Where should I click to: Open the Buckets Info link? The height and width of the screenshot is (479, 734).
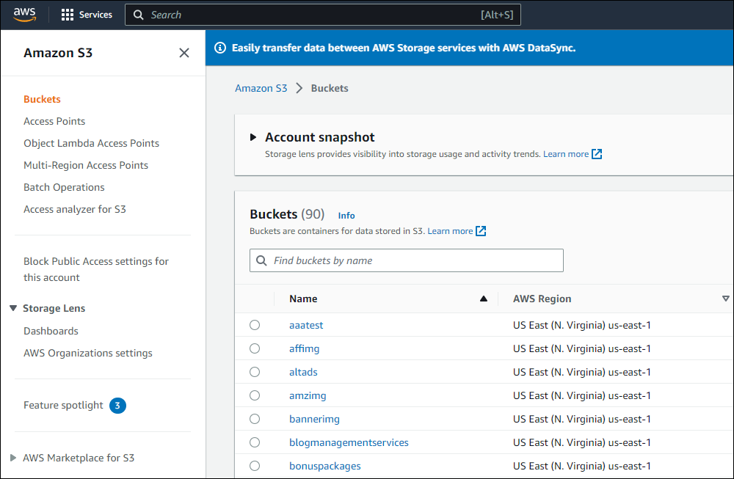346,216
